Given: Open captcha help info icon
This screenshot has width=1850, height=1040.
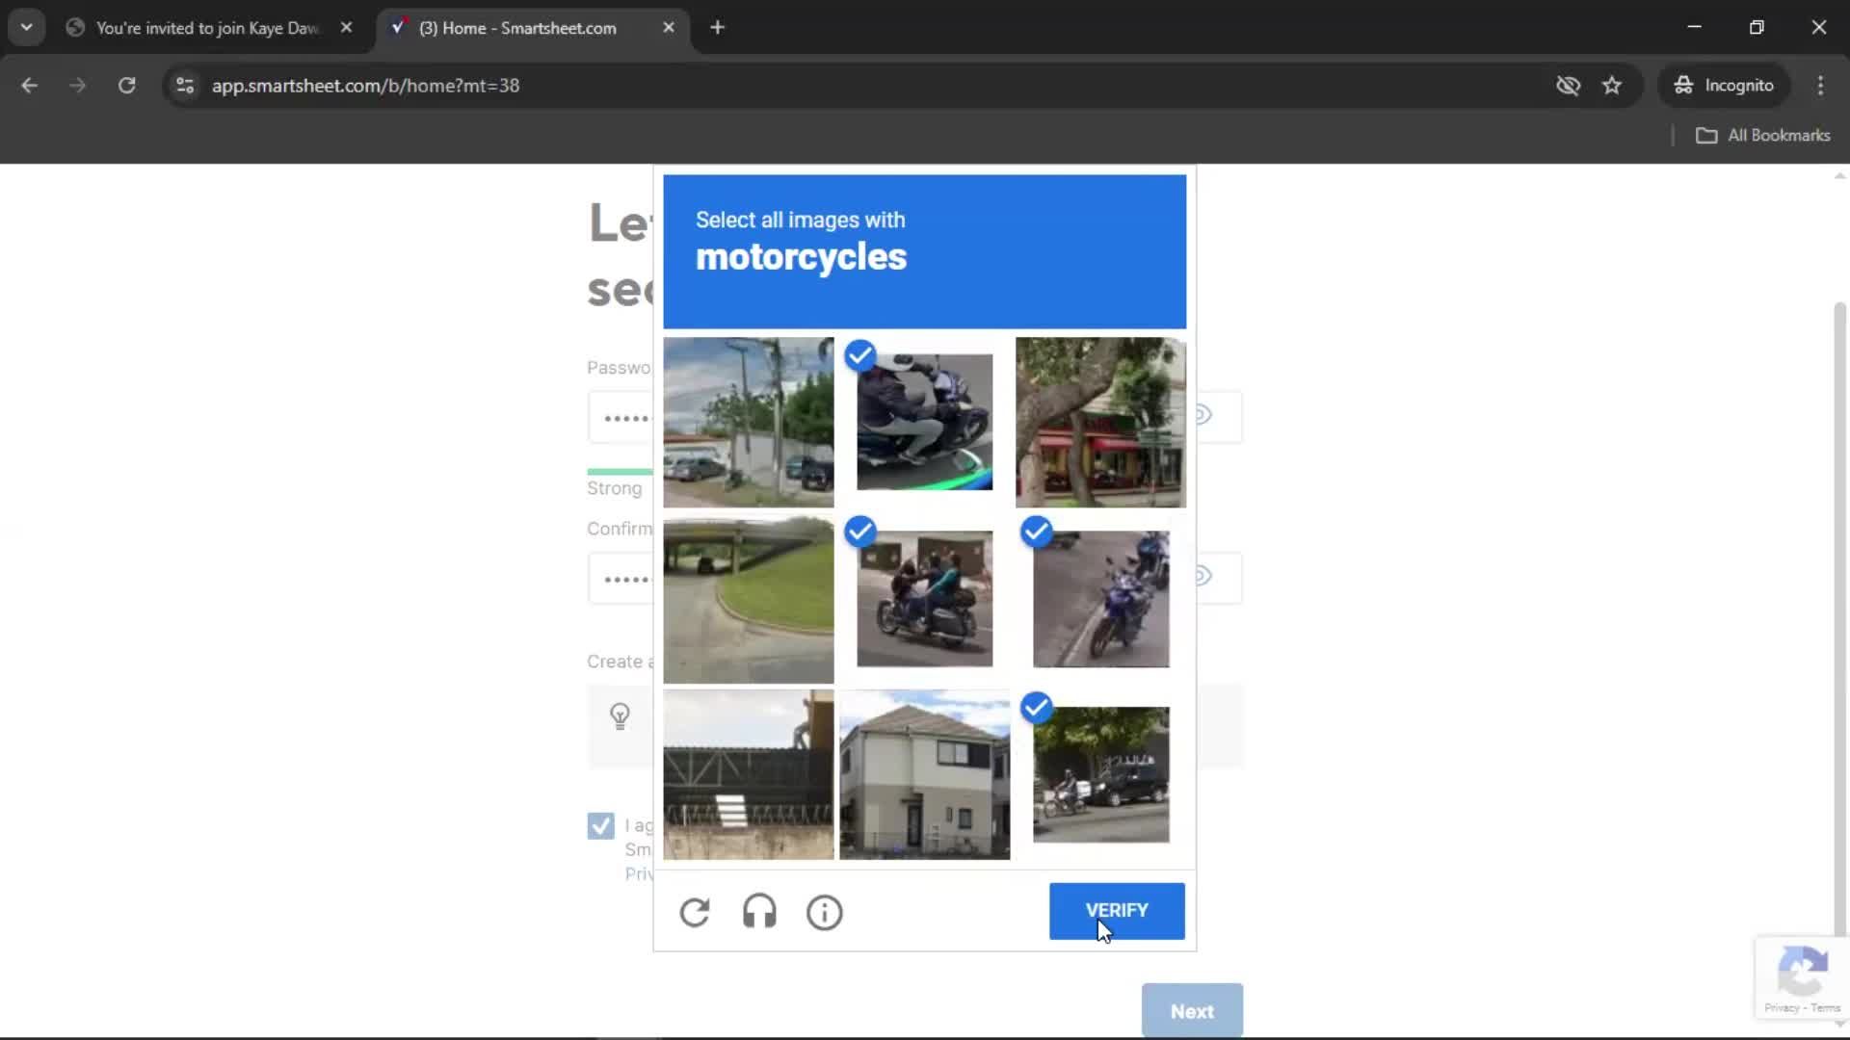Looking at the screenshot, I should point(824,912).
